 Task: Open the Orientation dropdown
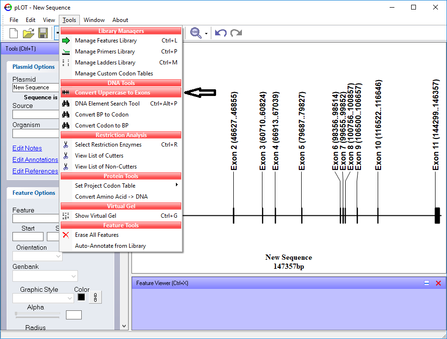point(37,256)
